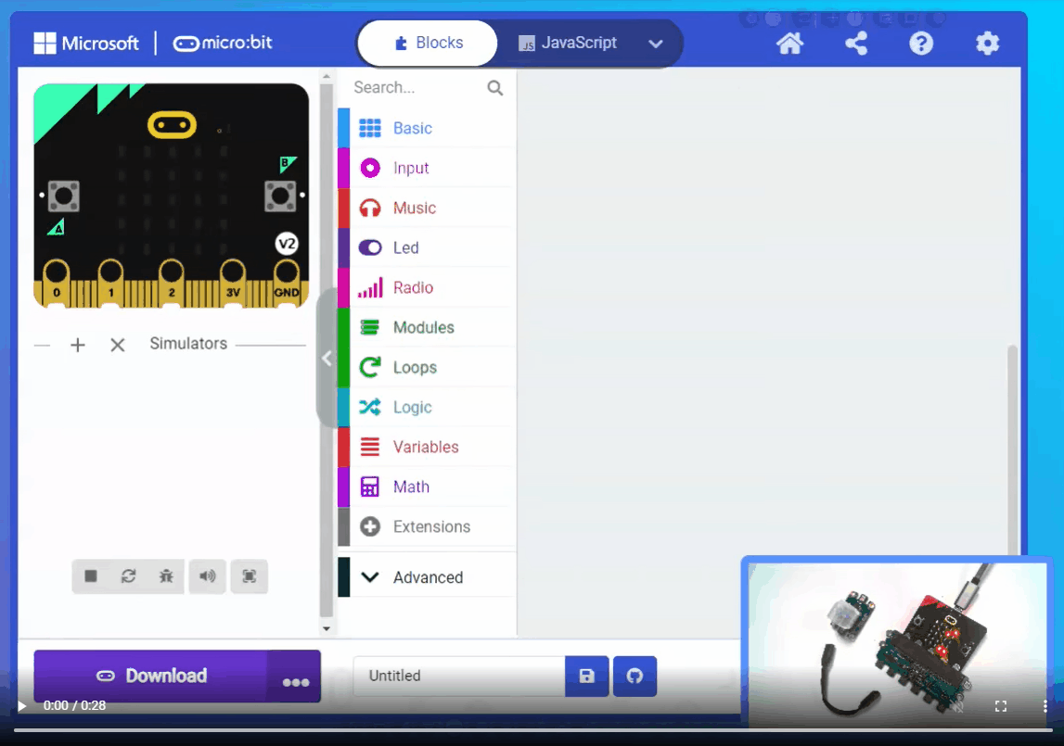The width and height of the screenshot is (1064, 746).
Task: Toggle simulator debug mode bug icon
Action: click(166, 576)
